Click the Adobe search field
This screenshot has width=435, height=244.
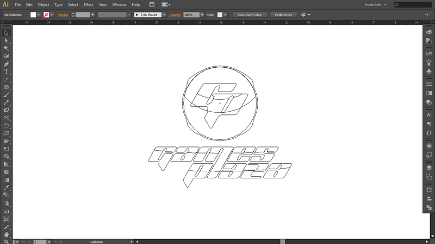413,4
